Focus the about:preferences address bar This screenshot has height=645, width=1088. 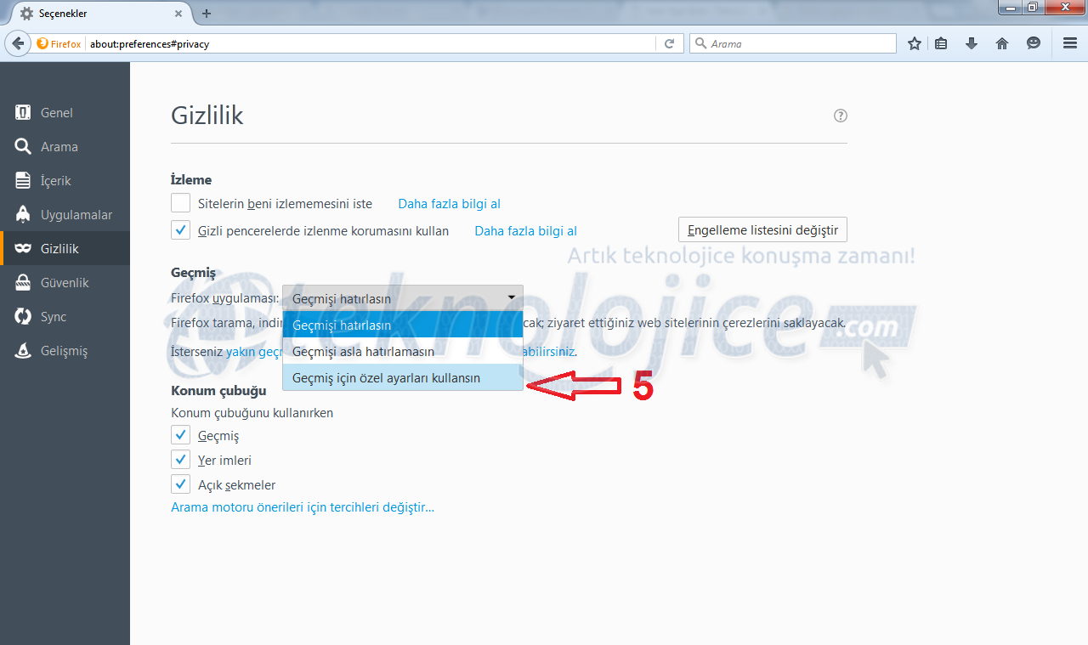pyautogui.click(x=371, y=43)
